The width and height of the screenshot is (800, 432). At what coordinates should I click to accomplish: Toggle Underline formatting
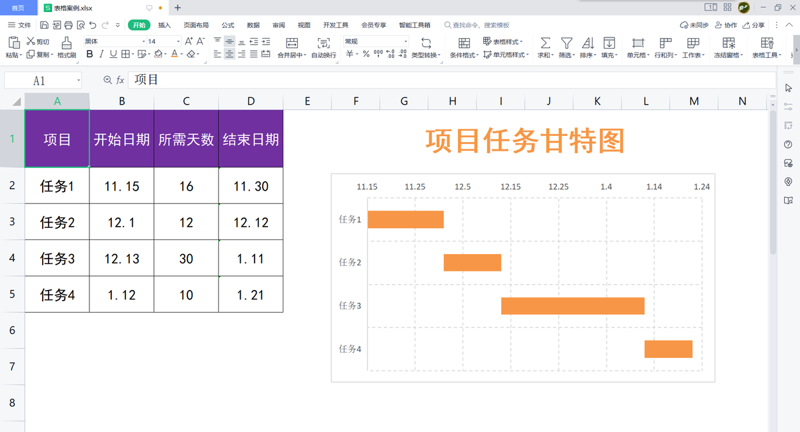point(113,54)
